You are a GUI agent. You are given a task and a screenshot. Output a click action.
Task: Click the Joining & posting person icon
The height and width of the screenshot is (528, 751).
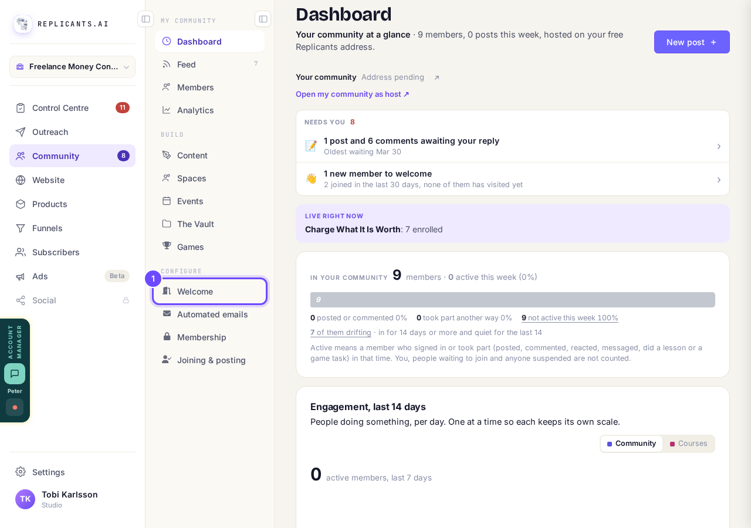pyautogui.click(x=167, y=360)
